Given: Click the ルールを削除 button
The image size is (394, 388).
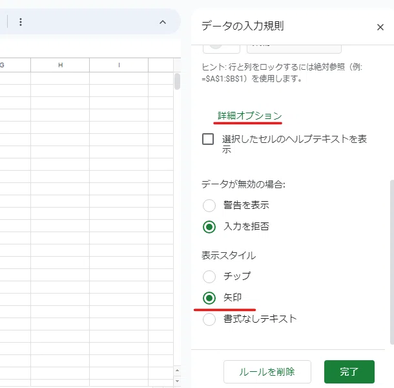Looking at the screenshot, I should pyautogui.click(x=267, y=372).
